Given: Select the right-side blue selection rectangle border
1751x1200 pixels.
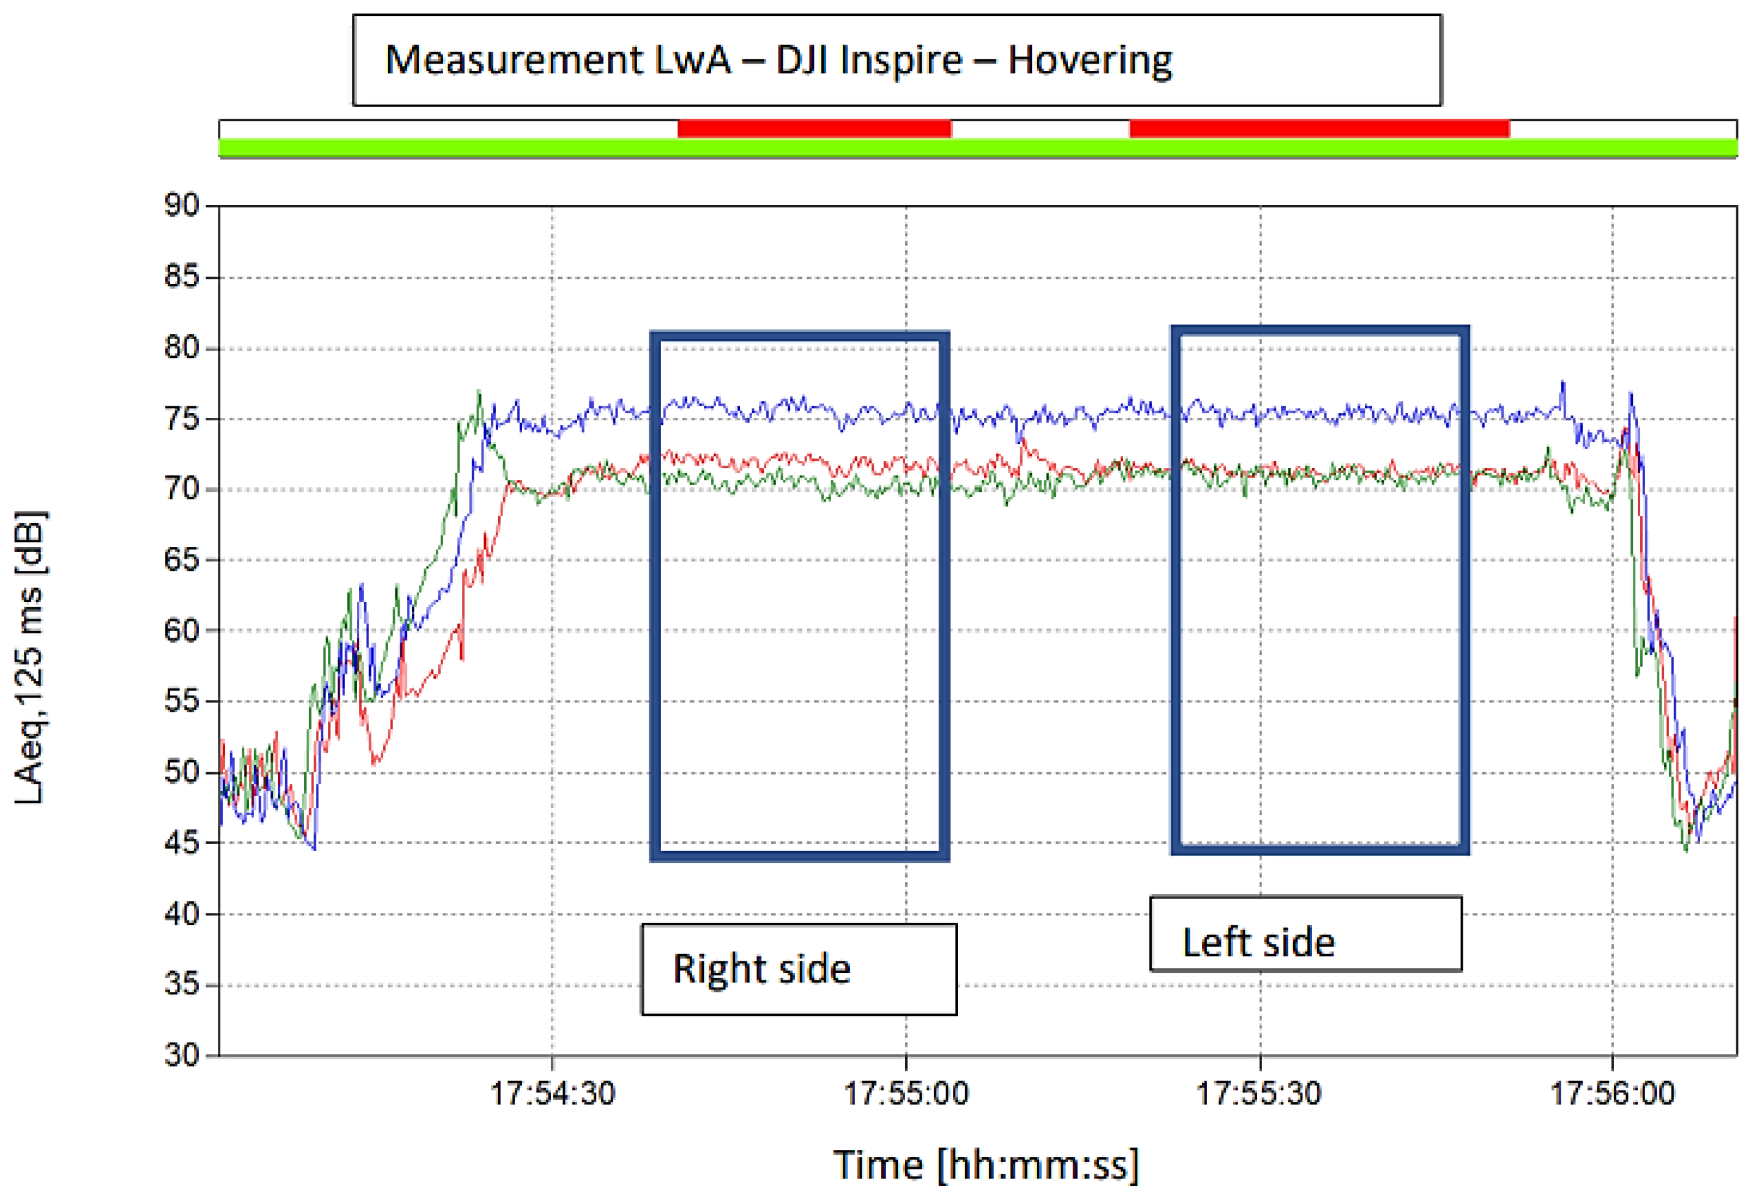Looking at the screenshot, I should (x=655, y=603).
